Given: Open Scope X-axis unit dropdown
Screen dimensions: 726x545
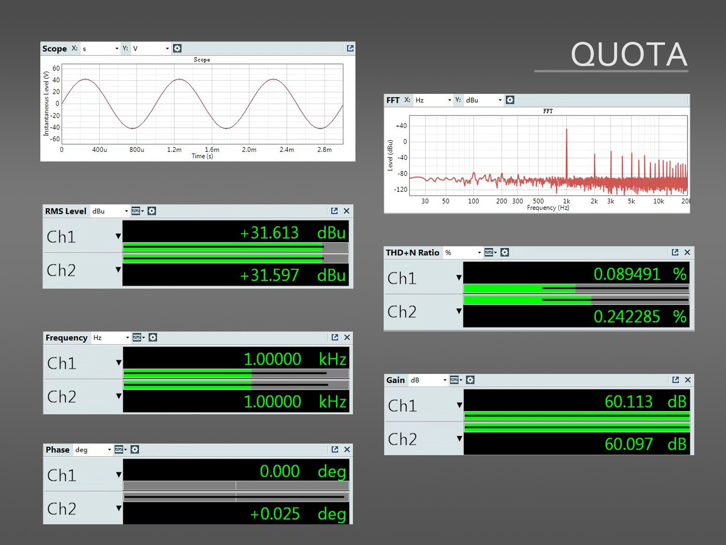Looking at the screenshot, I should [100, 48].
